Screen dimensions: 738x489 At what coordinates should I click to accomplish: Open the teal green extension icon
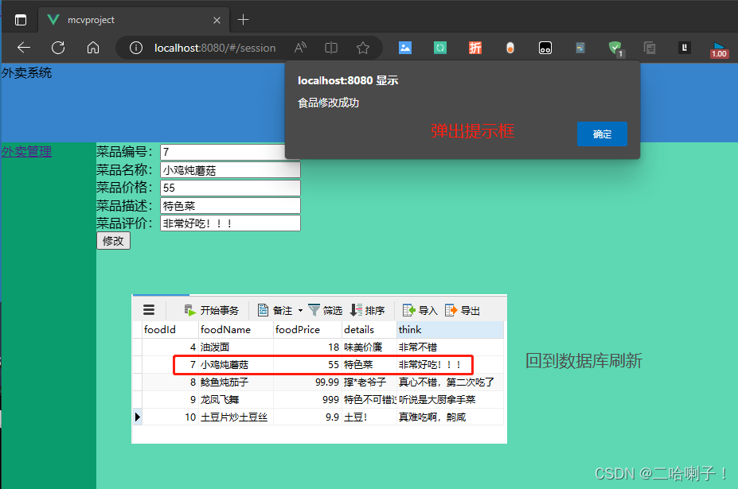tap(440, 48)
